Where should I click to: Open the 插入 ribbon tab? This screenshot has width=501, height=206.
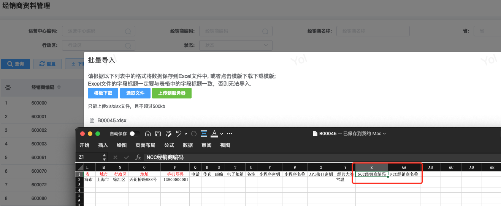pyautogui.click(x=103, y=145)
